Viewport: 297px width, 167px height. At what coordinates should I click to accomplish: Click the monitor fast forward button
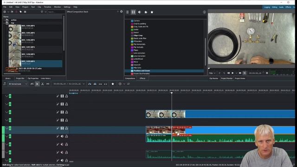pyautogui.click(x=240, y=73)
